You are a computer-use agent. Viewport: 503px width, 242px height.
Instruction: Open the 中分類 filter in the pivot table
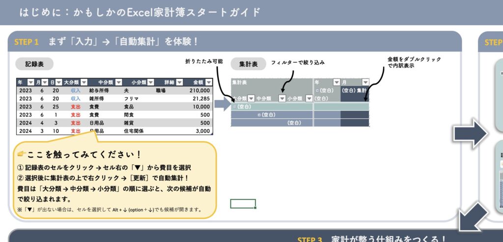point(282,98)
